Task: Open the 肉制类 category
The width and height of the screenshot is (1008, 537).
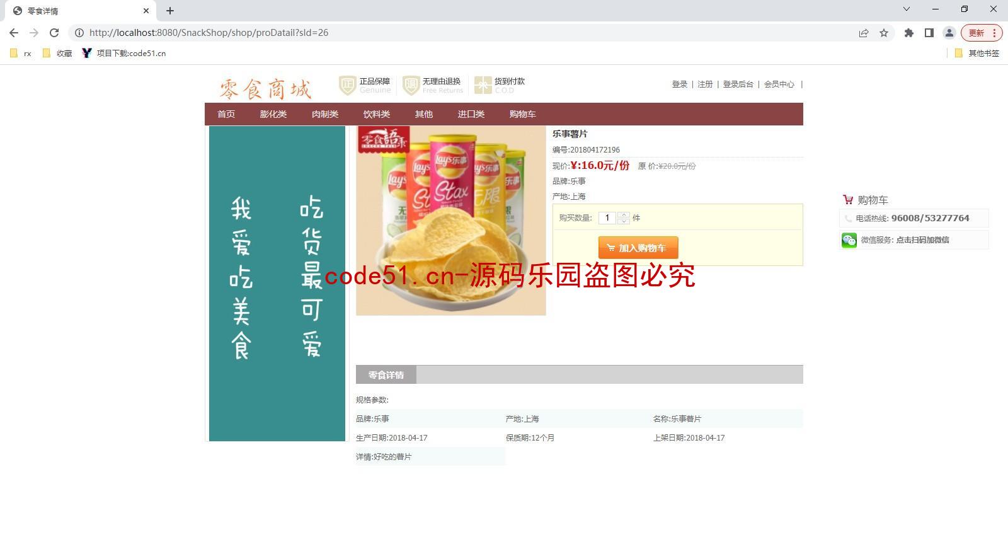Action: 325,114
